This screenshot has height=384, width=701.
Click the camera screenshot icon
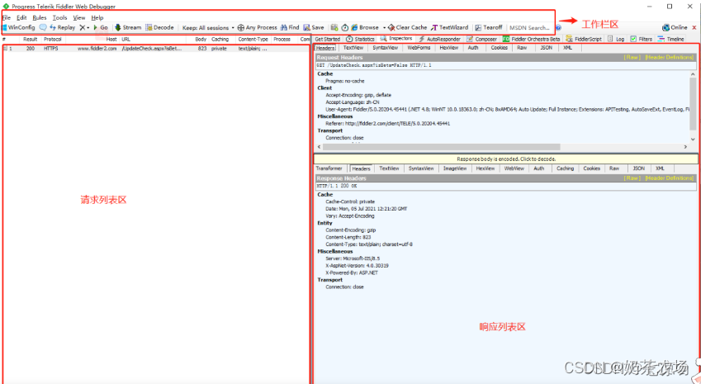tap(334, 27)
